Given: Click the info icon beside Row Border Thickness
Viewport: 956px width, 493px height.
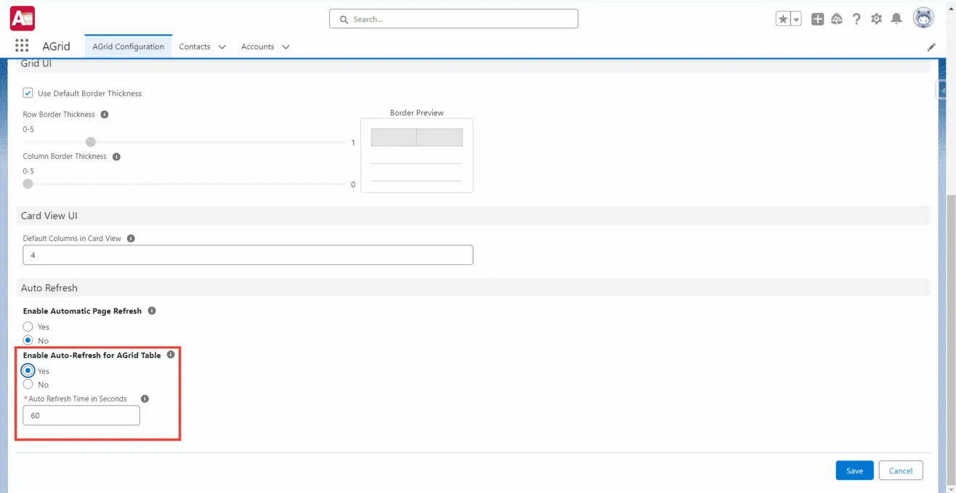Looking at the screenshot, I should (104, 114).
